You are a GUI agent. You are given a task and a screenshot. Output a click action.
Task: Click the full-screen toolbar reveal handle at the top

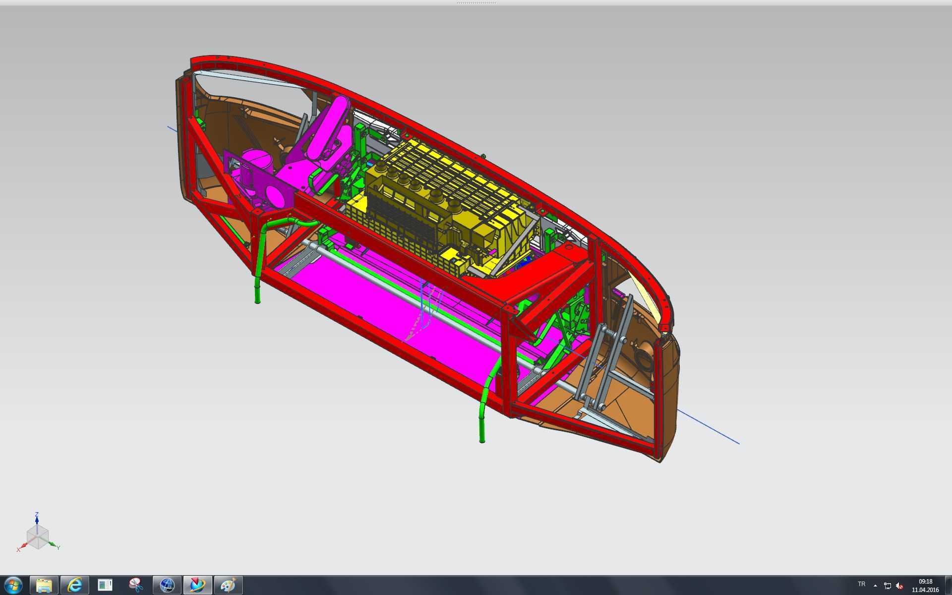point(476,2)
